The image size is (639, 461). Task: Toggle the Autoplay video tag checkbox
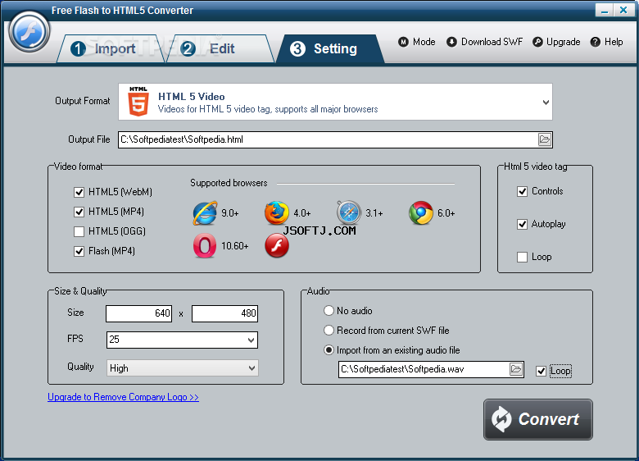[x=522, y=224]
